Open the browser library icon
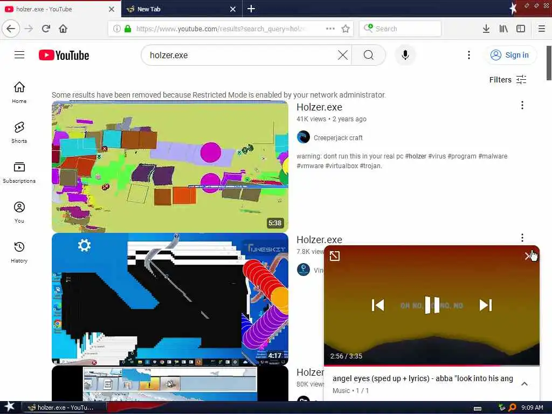 pos(503,29)
